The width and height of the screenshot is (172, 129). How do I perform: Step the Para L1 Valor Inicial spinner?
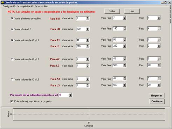point(88,46)
